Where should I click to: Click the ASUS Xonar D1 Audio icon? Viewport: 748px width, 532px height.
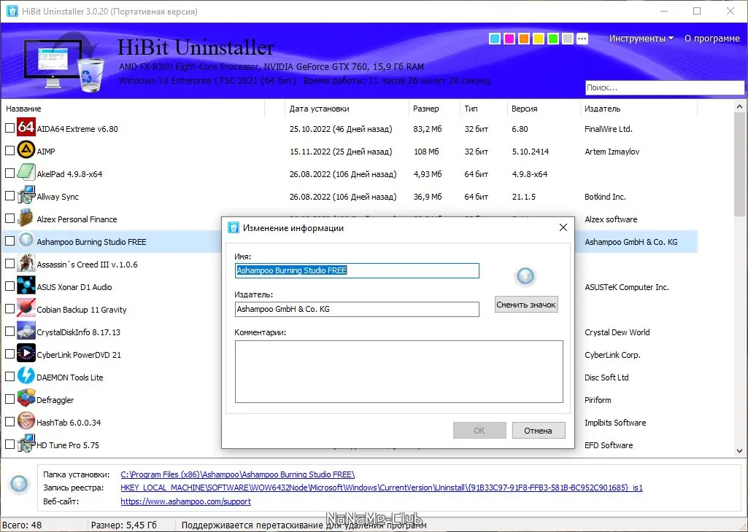(x=26, y=286)
